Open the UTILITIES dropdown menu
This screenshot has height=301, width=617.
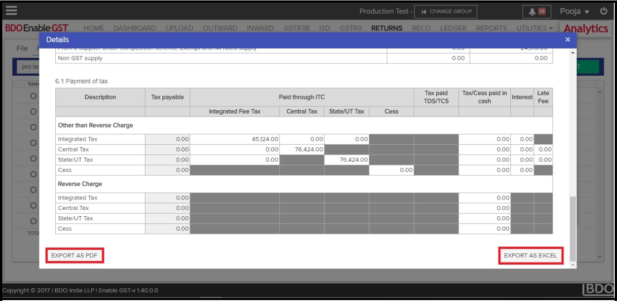[x=534, y=28]
